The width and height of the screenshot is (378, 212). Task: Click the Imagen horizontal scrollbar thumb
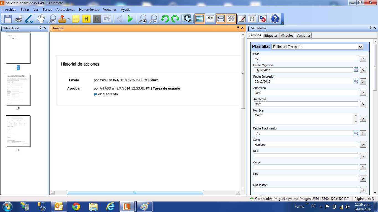tap(135, 193)
